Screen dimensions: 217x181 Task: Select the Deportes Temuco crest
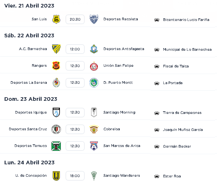56,146
